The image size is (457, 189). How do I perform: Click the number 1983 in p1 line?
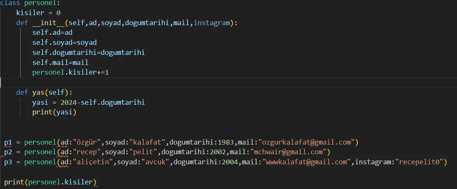226,142
